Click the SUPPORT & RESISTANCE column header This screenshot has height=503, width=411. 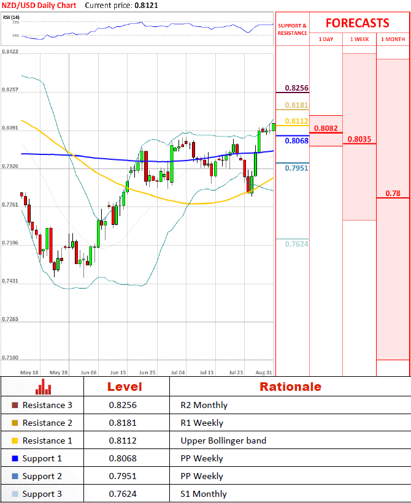point(292,29)
